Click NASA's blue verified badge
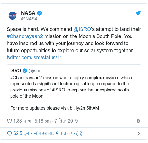Viewport: 148px width, 143px height. (x=39, y=13)
